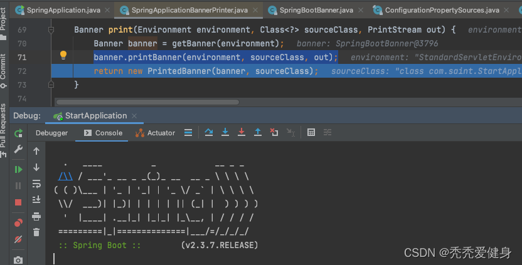
Task: Click the Spring Boot version text in the console
Action: click(x=220, y=246)
